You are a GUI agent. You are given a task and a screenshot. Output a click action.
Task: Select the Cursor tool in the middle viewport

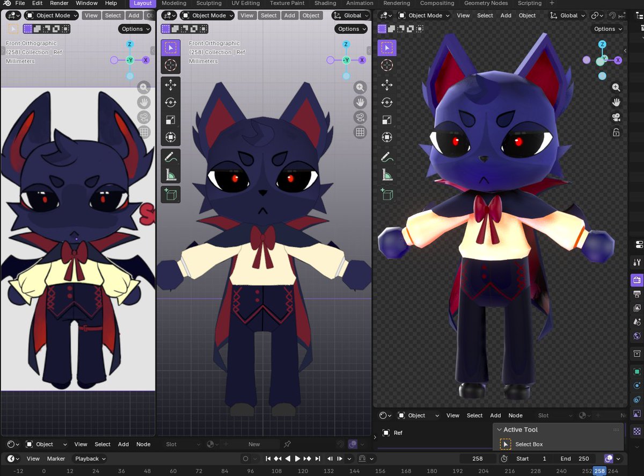point(171,66)
